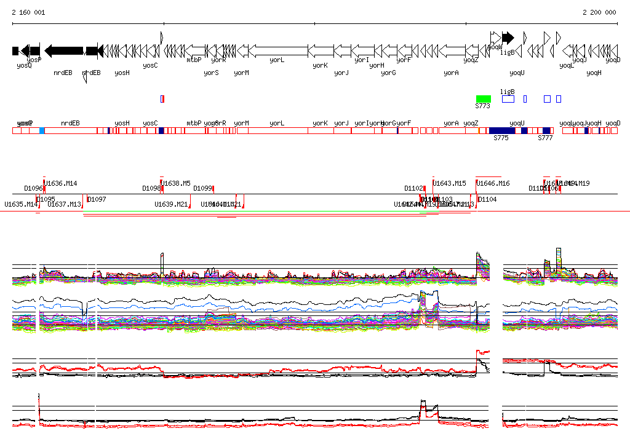The height and width of the screenshot is (439, 630).
Task: Click the end coordinate 2 200 000
Action: tap(599, 12)
